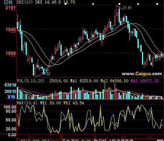Click the blue X10 volume multiplier badge
This screenshot has width=164, height=141.
[11, 97]
